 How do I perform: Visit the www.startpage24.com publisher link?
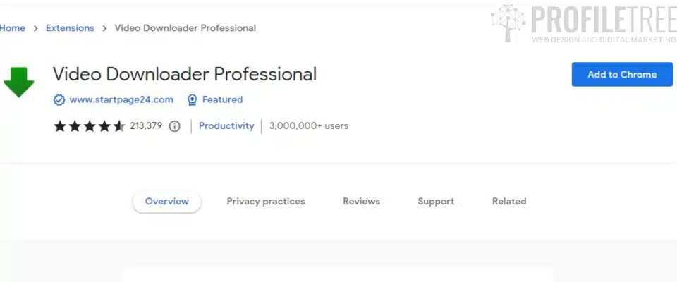pyautogui.click(x=121, y=100)
